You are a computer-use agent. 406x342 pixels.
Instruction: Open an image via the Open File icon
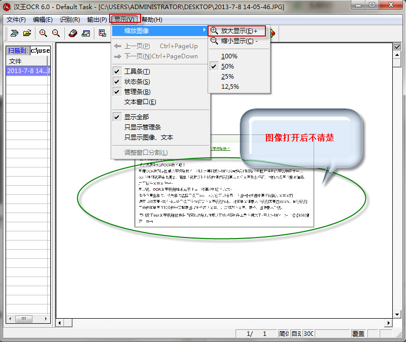point(27,33)
